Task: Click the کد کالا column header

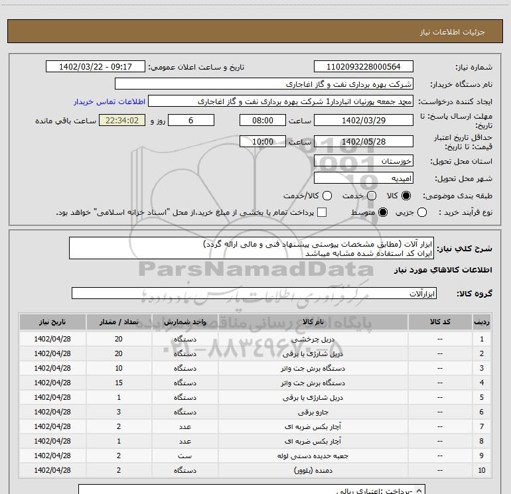Action: (440, 322)
